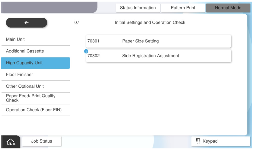Switch to Normal Mode

click(228, 8)
